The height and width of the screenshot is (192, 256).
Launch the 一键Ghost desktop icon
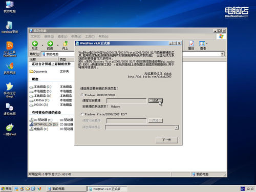tap(10, 130)
